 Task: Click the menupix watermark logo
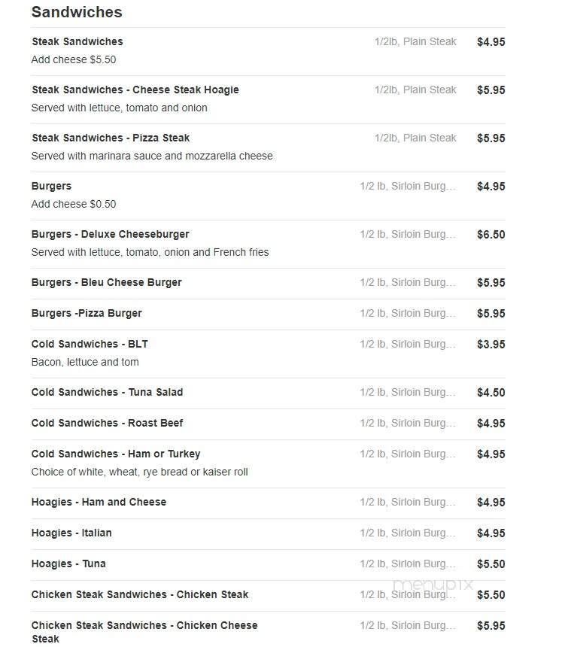433,585
